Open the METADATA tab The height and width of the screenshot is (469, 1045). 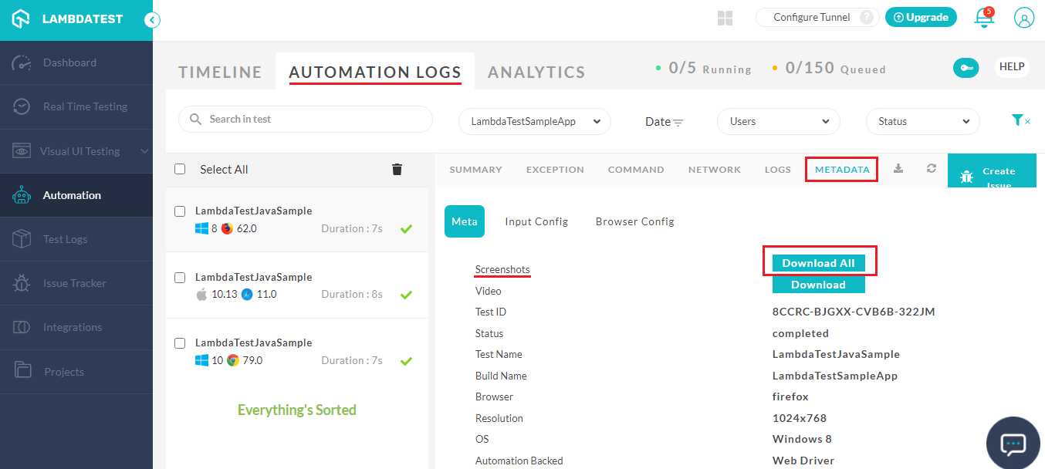pyautogui.click(x=842, y=170)
